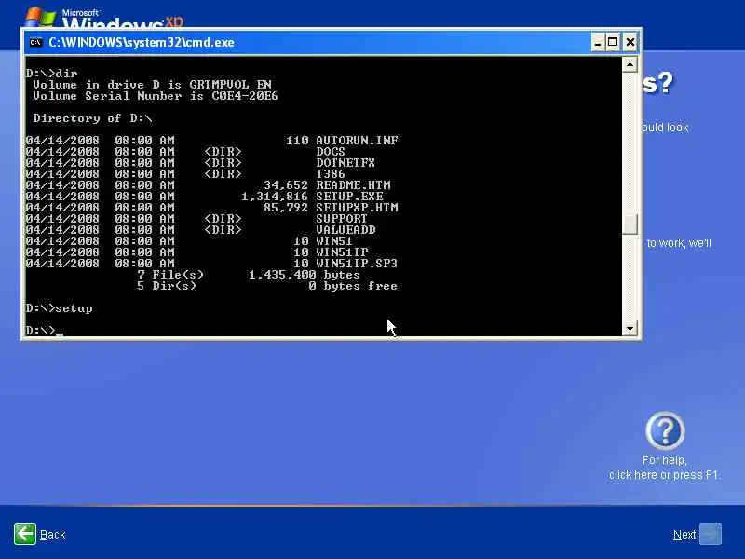This screenshot has height=559, width=745.
Task: Click the 'Directory of D:\' line
Action: 92,118
